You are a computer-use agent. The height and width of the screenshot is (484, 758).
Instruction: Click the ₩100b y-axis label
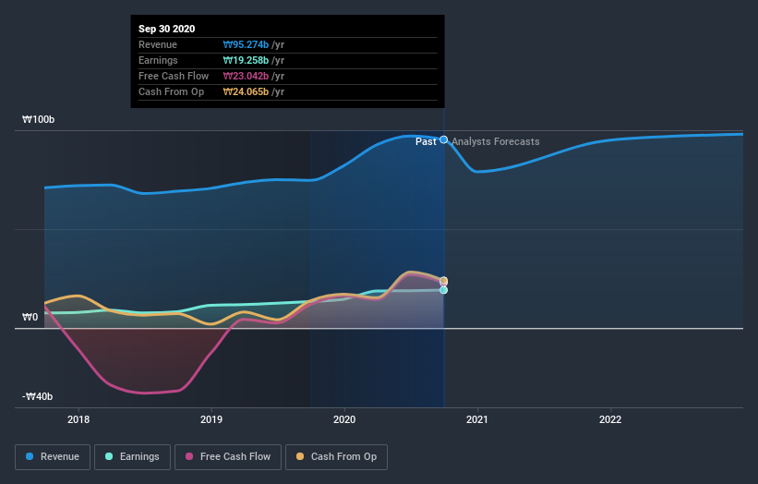[38, 119]
